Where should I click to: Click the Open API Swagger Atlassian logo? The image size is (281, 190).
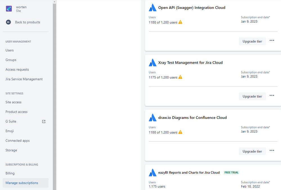pyautogui.click(x=152, y=8)
